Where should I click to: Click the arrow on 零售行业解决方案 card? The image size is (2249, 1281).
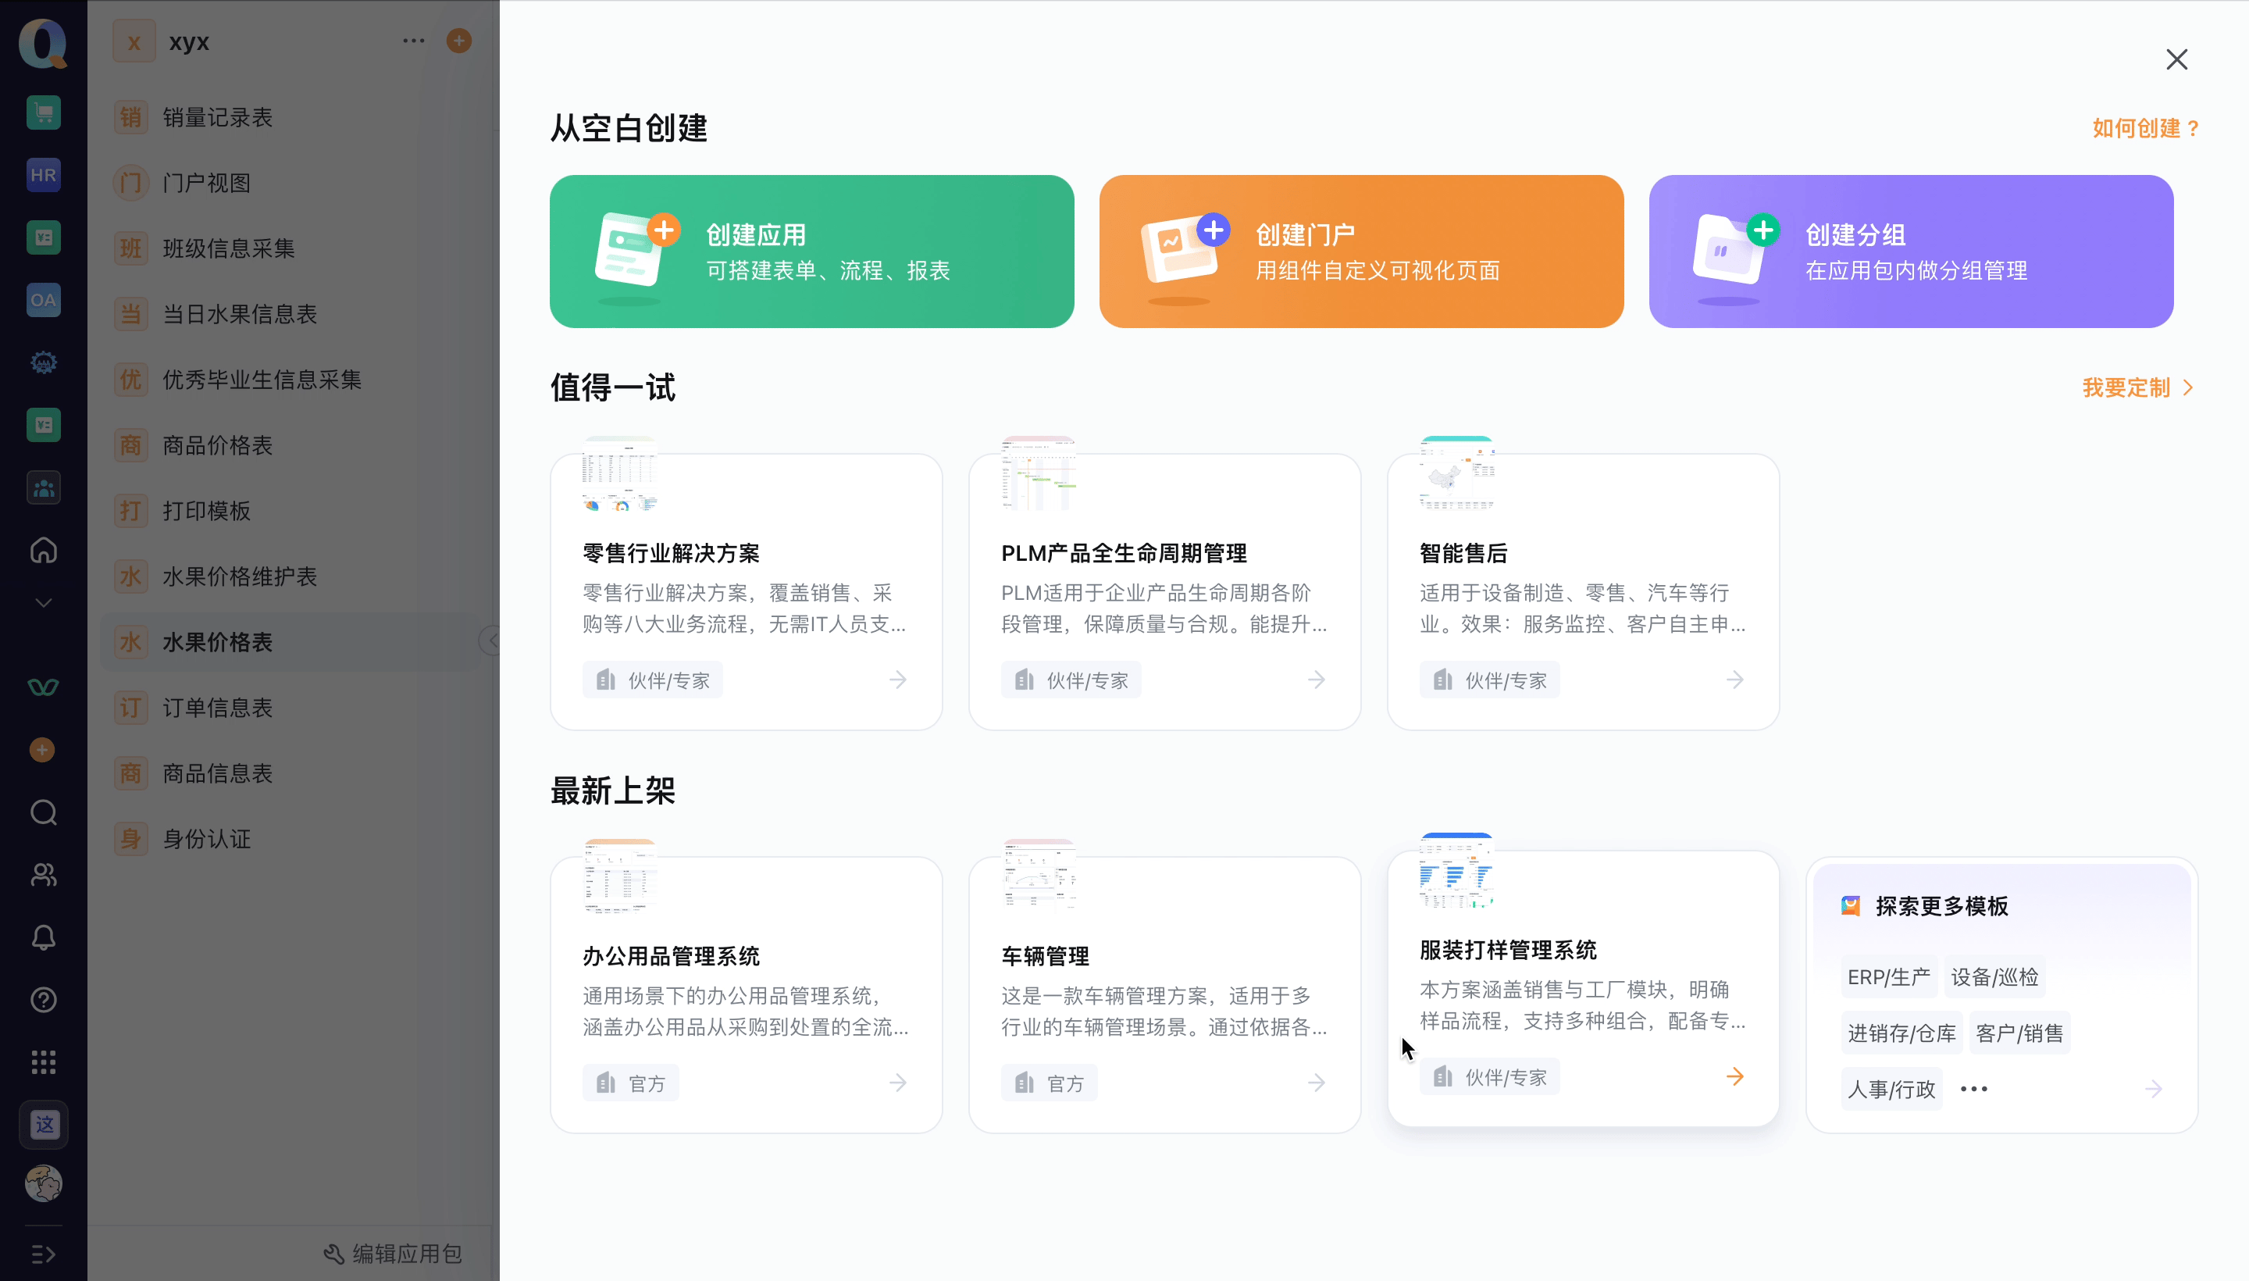coord(898,680)
